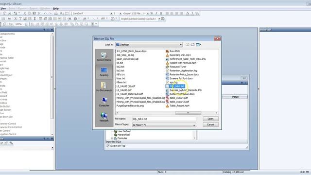Viewport: 311px width, 175px height.
Task: Click the Redo arrow icon
Action: coord(50,13)
